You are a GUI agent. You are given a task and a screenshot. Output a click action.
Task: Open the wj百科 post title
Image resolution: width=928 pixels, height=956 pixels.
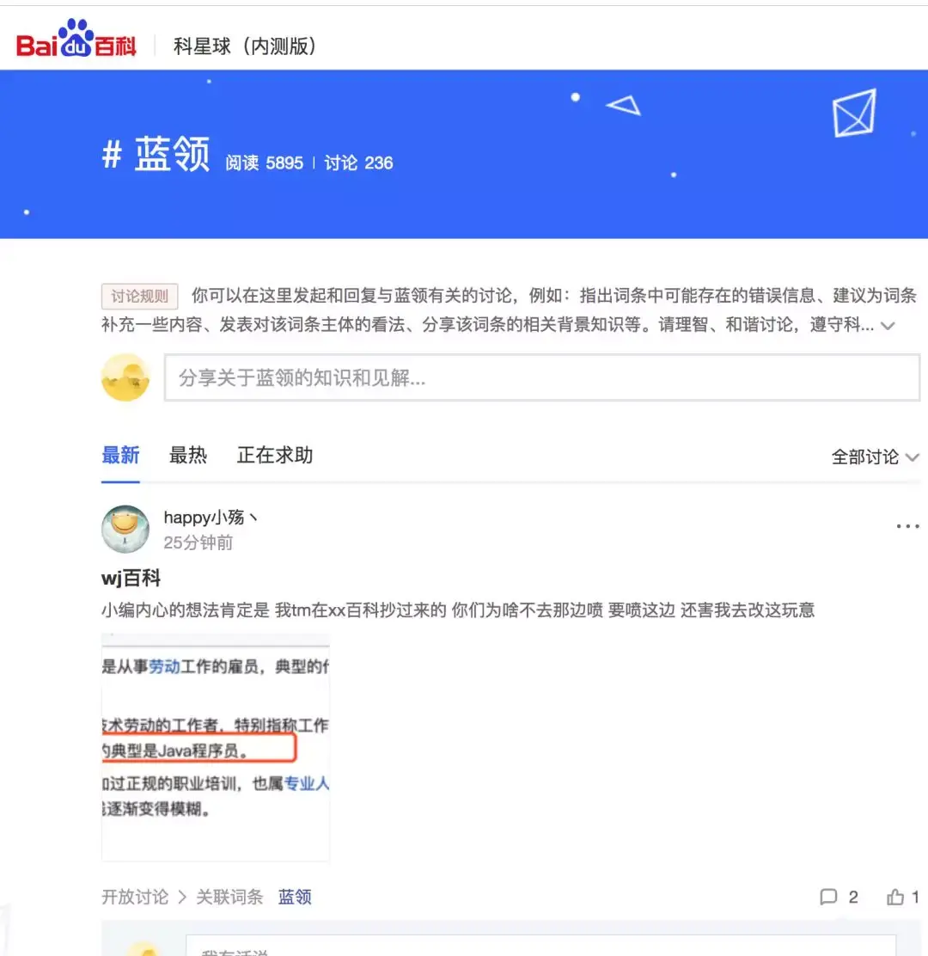(x=131, y=578)
